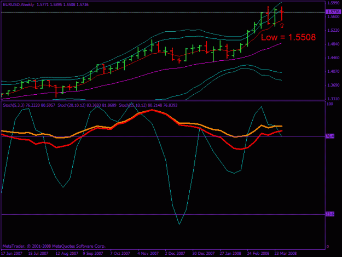Click the 9 Sep 2007 date label
Image resolution: width=342 pixels, height=257 pixels.
pyautogui.click(x=93, y=254)
